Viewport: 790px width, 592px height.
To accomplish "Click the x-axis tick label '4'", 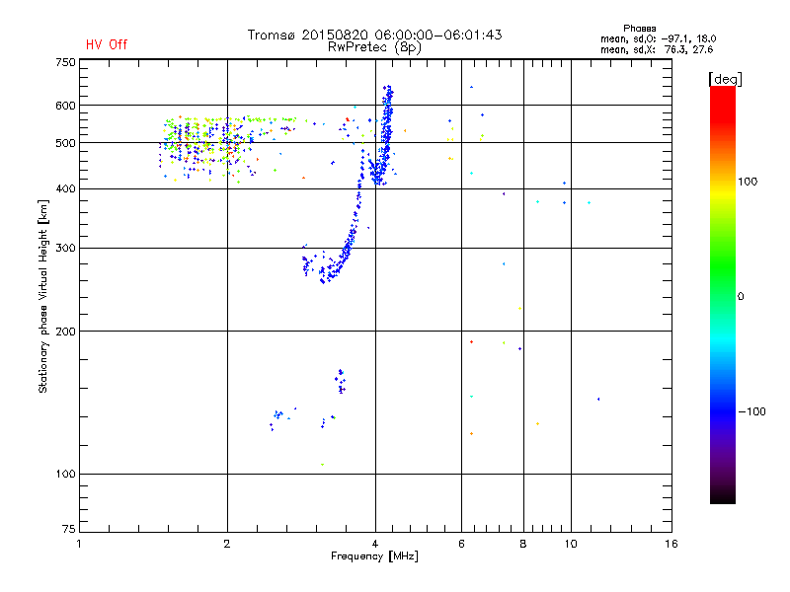I will 375,544.
